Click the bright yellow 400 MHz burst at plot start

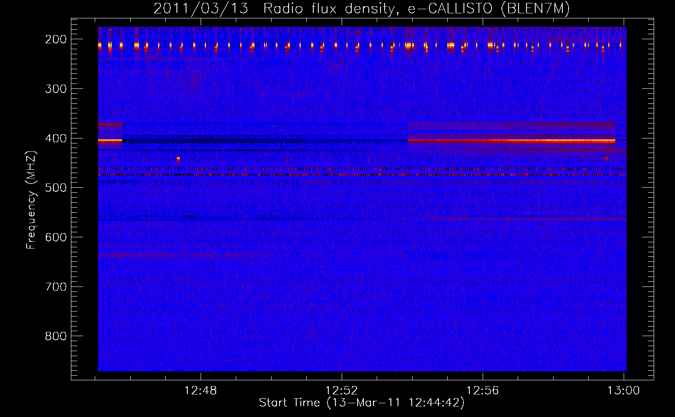coord(110,141)
